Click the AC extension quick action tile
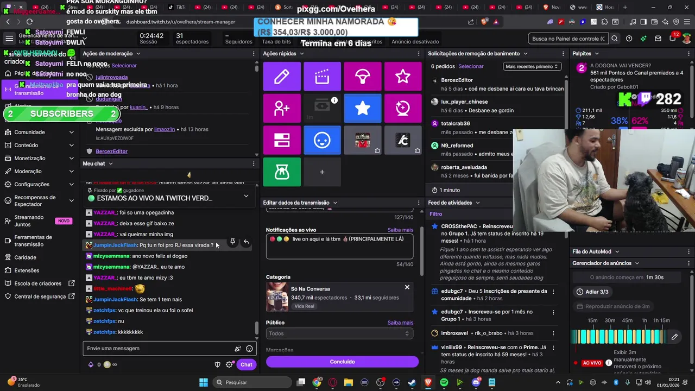 pos(403,141)
